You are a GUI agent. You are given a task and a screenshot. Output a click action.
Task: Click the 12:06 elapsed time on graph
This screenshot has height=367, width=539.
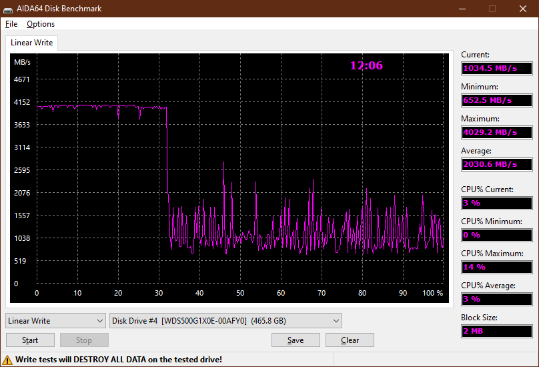(x=366, y=65)
